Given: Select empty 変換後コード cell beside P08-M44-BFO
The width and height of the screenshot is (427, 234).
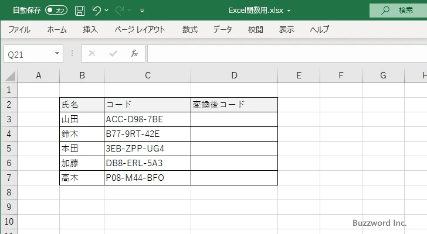Looking at the screenshot, I should pos(234,178).
